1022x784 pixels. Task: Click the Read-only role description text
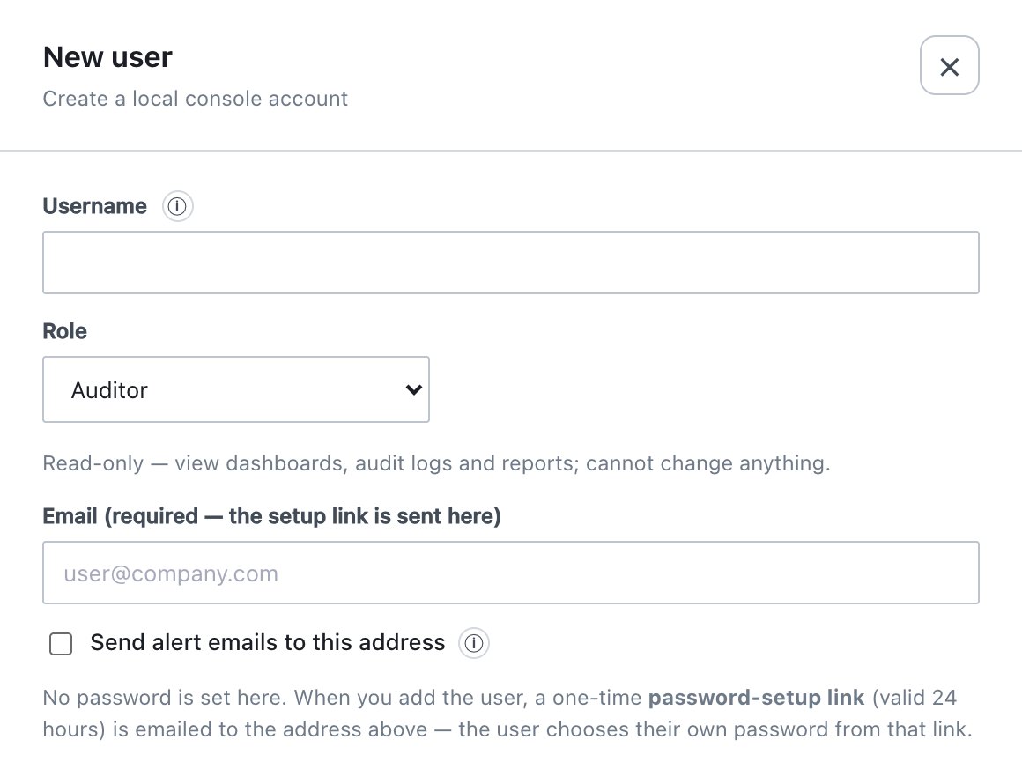(437, 463)
